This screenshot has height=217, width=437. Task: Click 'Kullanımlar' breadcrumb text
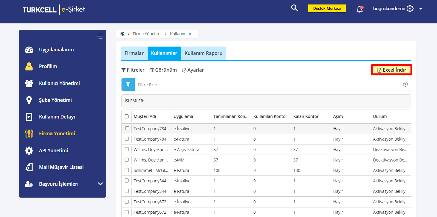(181, 34)
